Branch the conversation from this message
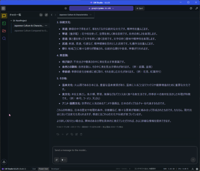 point(67,135)
